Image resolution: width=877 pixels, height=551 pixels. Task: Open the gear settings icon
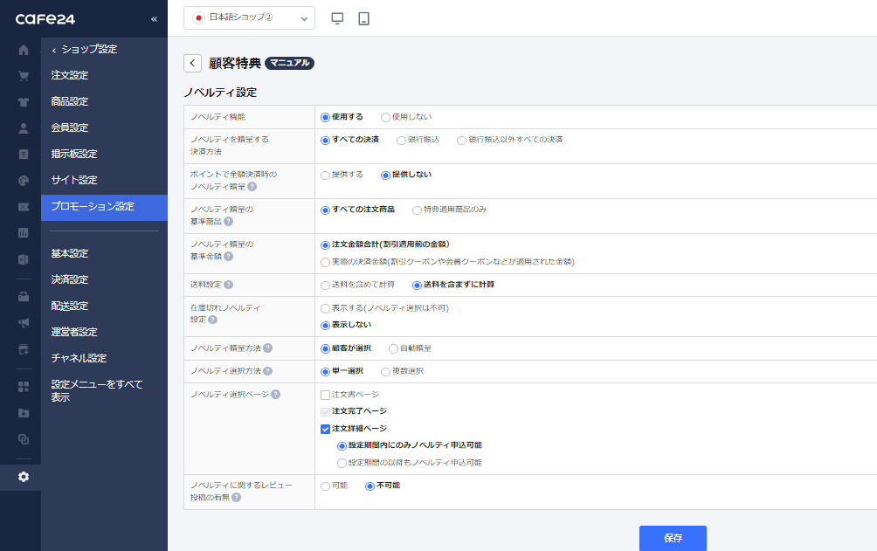click(x=24, y=477)
